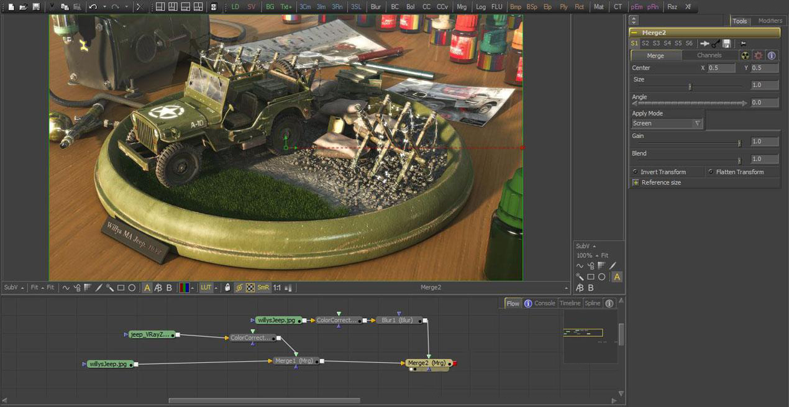The height and width of the screenshot is (407, 789).
Task: Toggle the checkerboard transparency icon
Action: [x=250, y=287]
